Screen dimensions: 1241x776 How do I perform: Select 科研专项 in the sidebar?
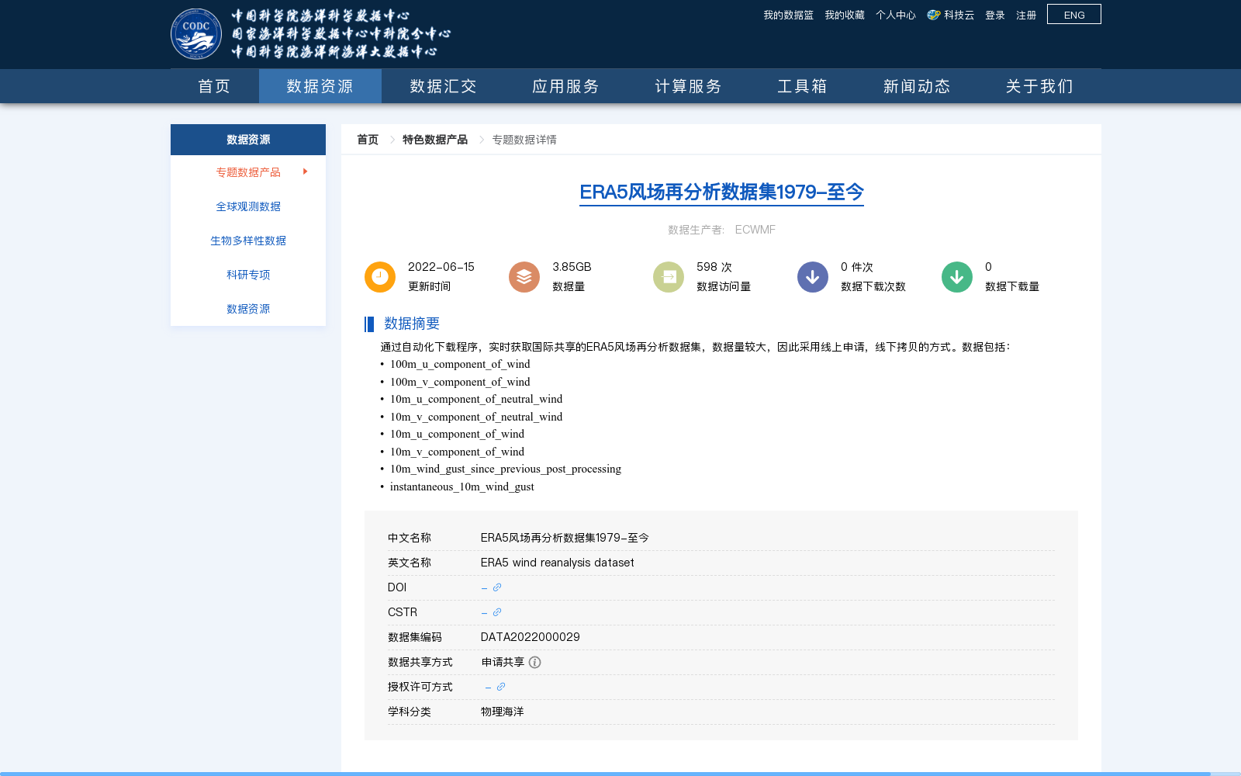pos(248,275)
